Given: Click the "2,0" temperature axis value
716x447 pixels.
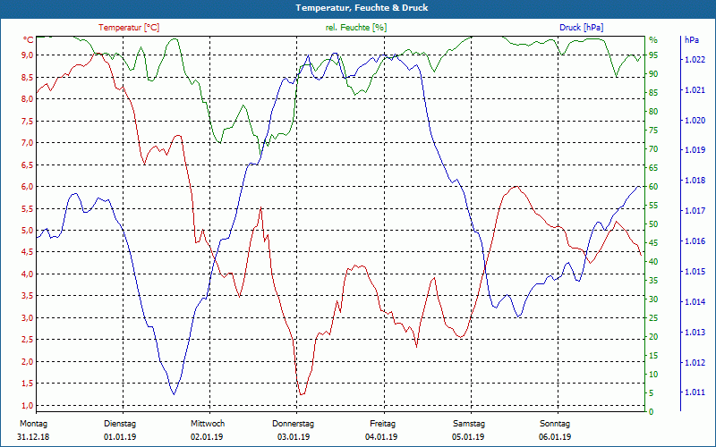Looking at the screenshot, I should pyautogui.click(x=28, y=362).
